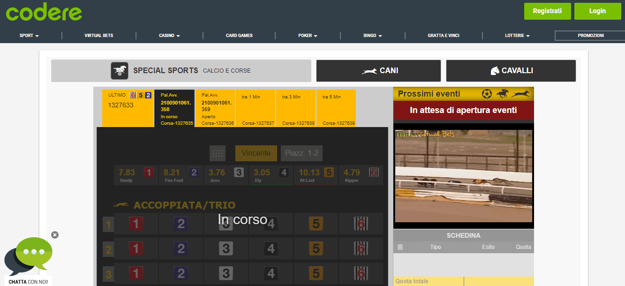625x286 pixels.
Task: Pick dog 6 in Accoppiata/Trio row 2
Action: point(361,248)
